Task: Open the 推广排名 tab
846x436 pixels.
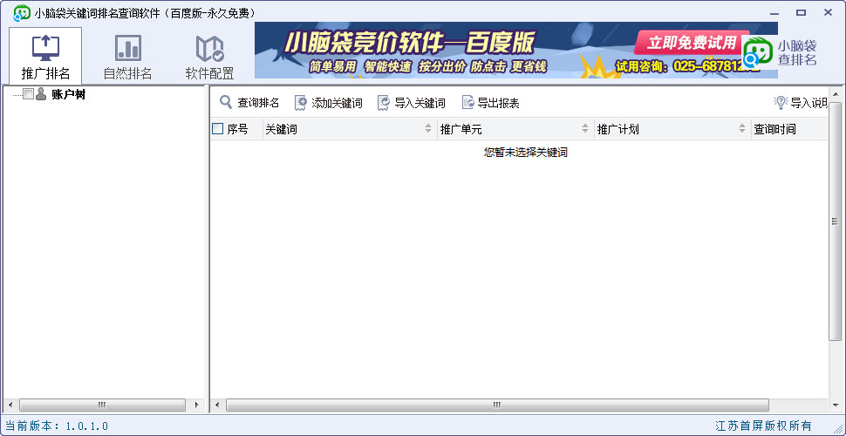Action: point(45,55)
